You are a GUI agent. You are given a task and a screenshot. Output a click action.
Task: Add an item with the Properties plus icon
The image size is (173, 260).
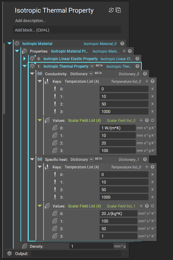[x=124, y=51]
